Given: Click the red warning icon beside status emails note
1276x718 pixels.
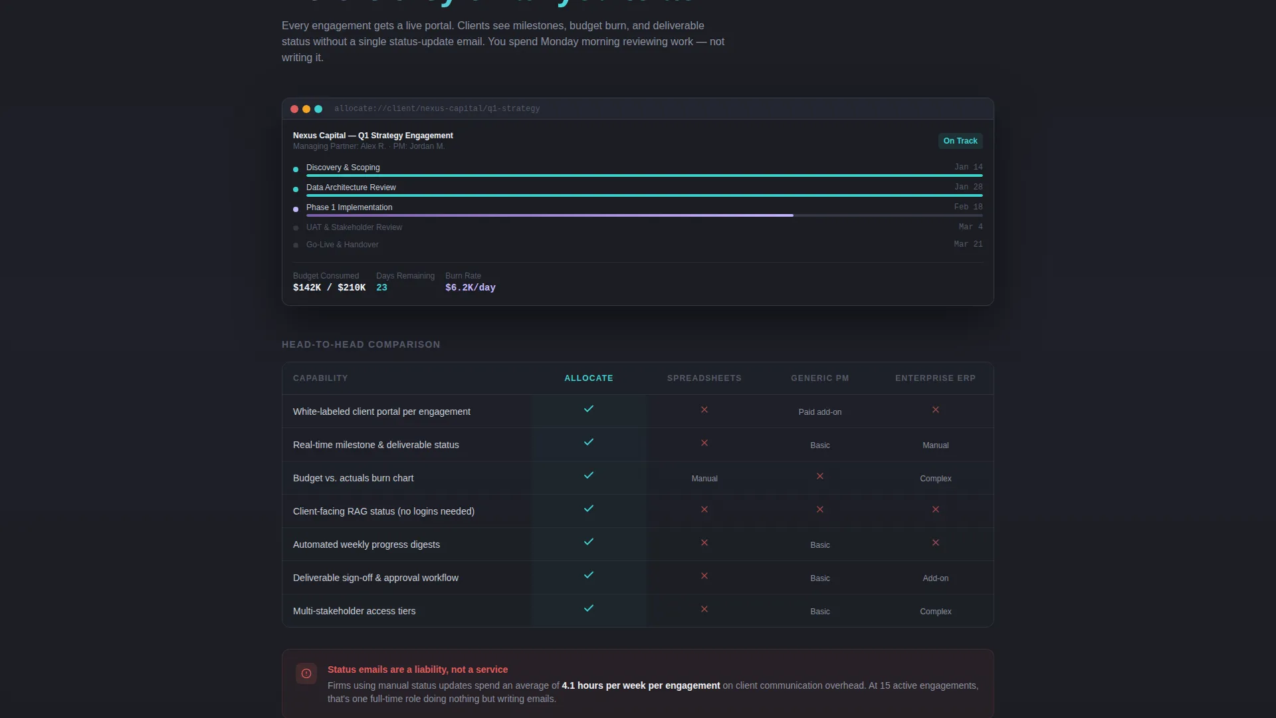Looking at the screenshot, I should coord(306,673).
